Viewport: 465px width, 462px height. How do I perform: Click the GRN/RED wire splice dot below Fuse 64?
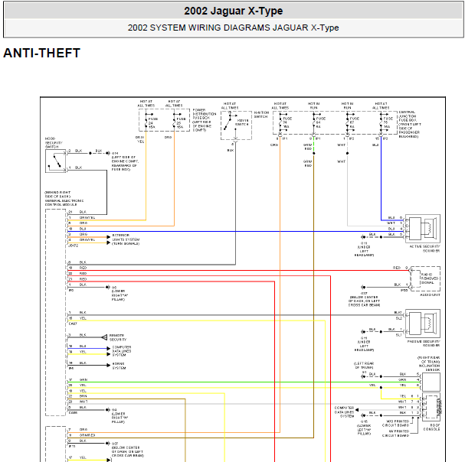click(x=314, y=153)
